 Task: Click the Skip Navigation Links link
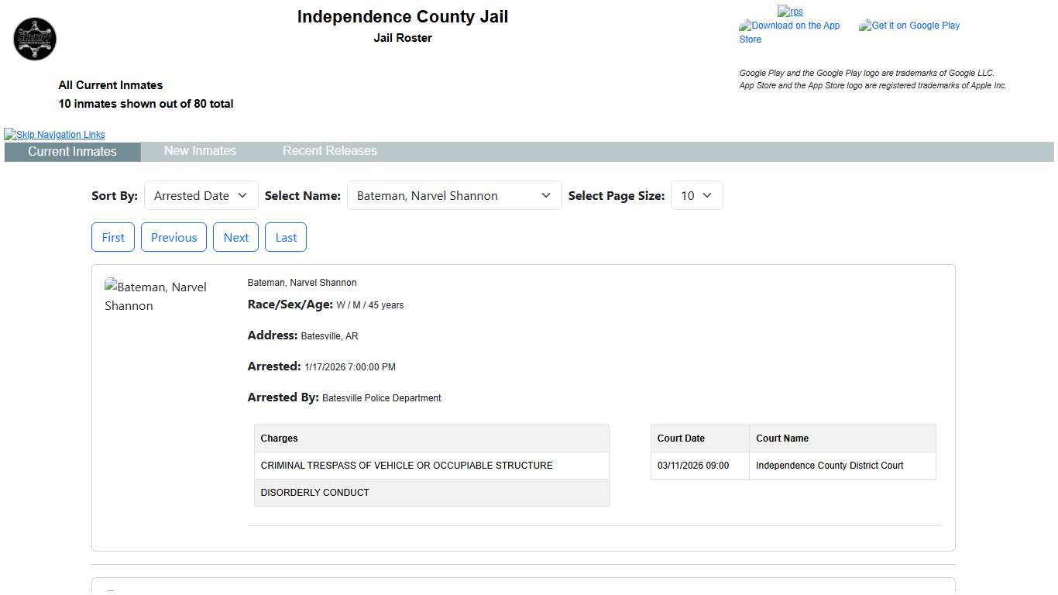point(55,135)
